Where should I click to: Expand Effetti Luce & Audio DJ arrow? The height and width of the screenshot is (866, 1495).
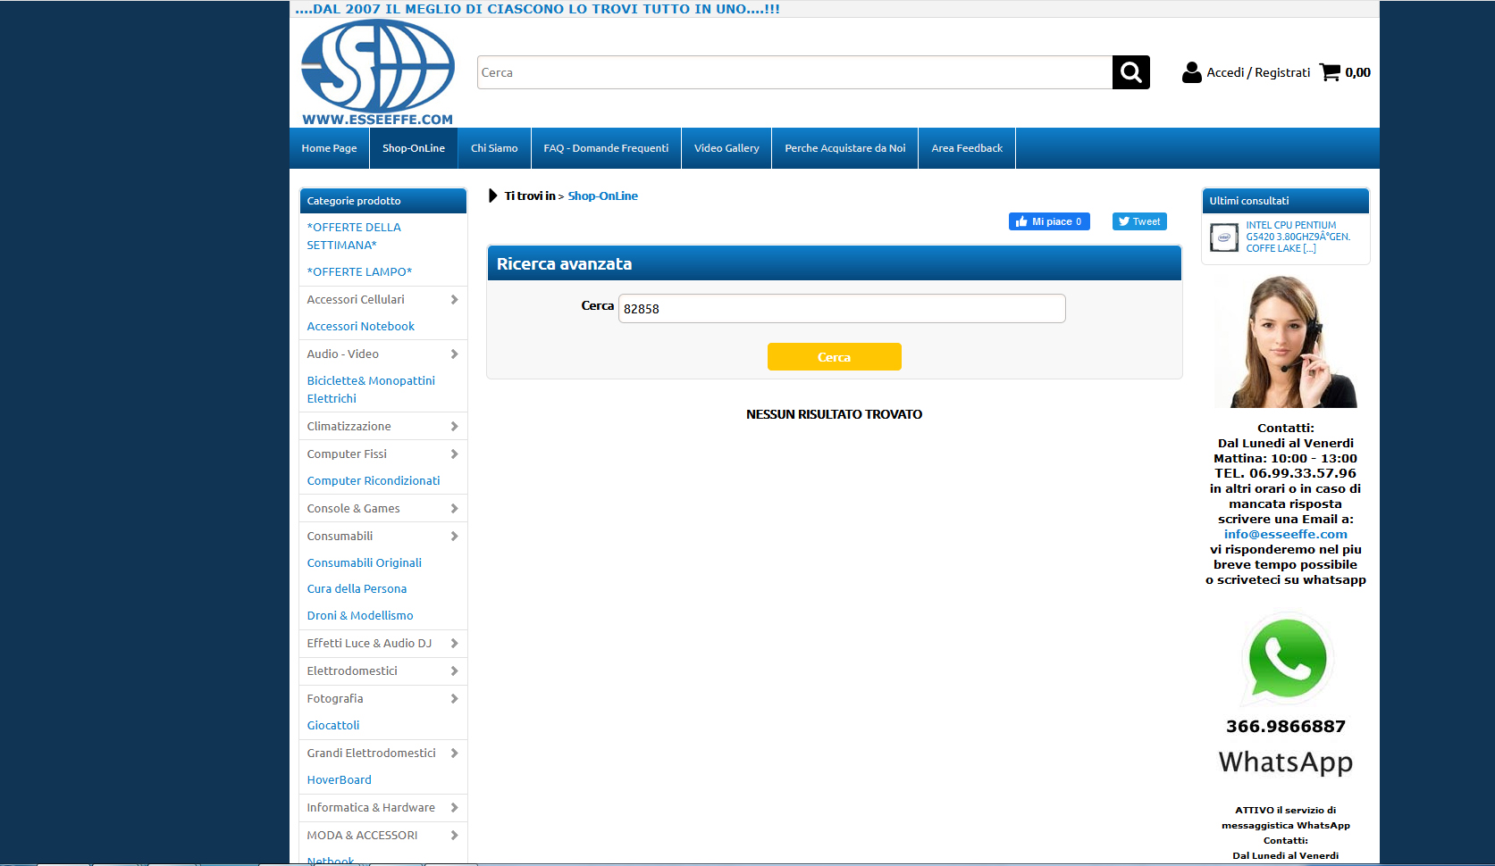click(x=454, y=644)
